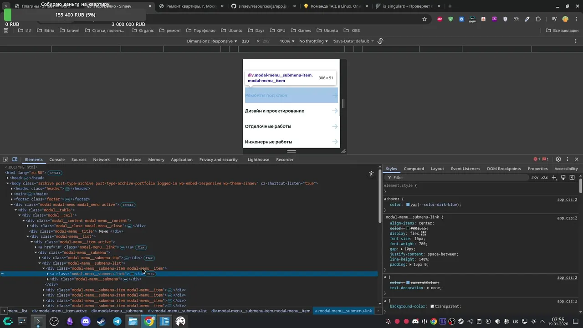Screen dimensions: 583x328
Task: Toggle the .cls class editor button
Action: coord(544,177)
